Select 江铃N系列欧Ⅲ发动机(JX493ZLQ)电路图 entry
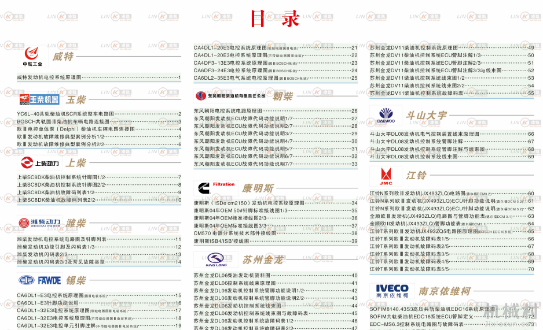543x330 pixels. click(452, 194)
